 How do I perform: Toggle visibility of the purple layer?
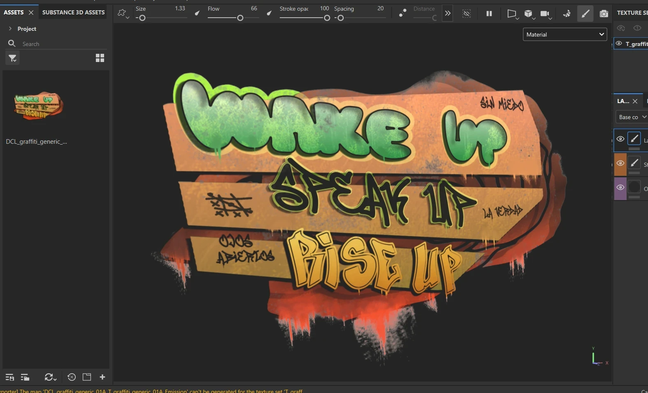pyautogui.click(x=620, y=188)
